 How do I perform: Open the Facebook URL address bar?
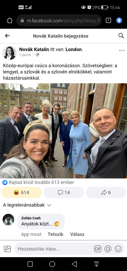59,21
